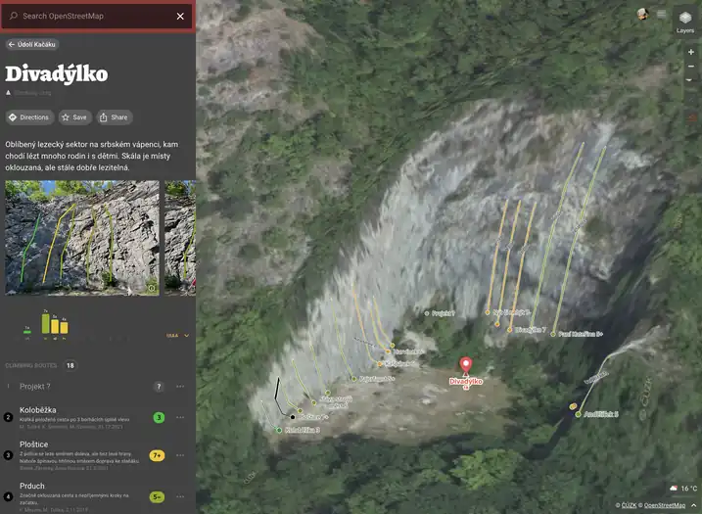
Task: Click the Search OpenStreetMap input
Action: tap(96, 16)
